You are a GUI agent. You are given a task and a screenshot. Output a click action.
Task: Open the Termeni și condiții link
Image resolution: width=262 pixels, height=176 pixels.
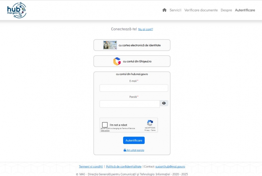[91, 167]
